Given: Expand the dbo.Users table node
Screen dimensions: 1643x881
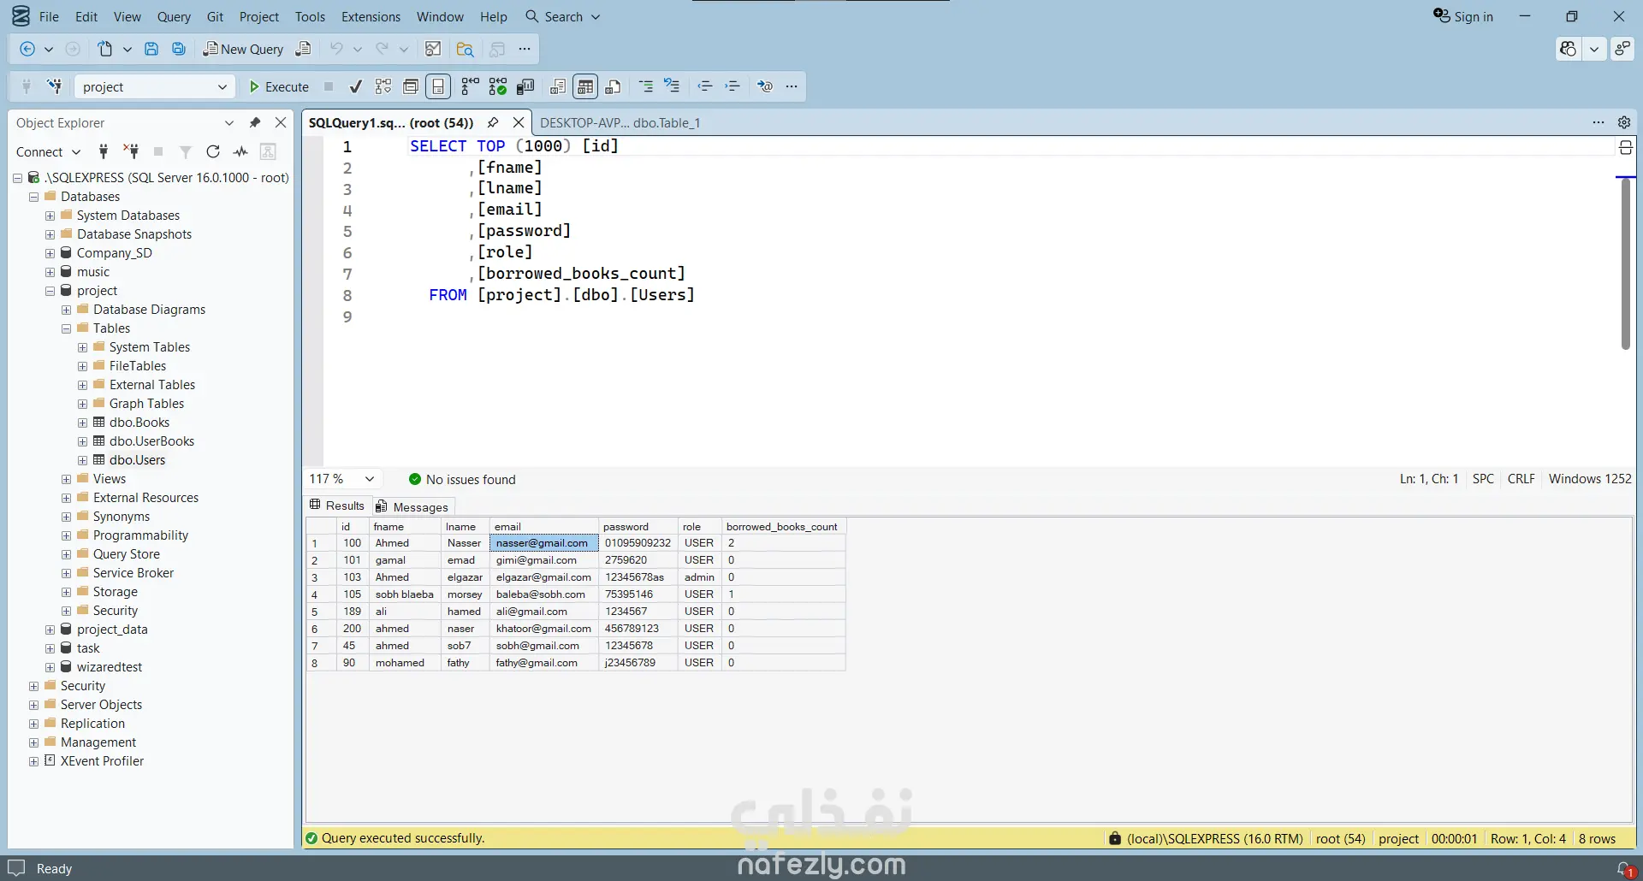Looking at the screenshot, I should [83, 460].
